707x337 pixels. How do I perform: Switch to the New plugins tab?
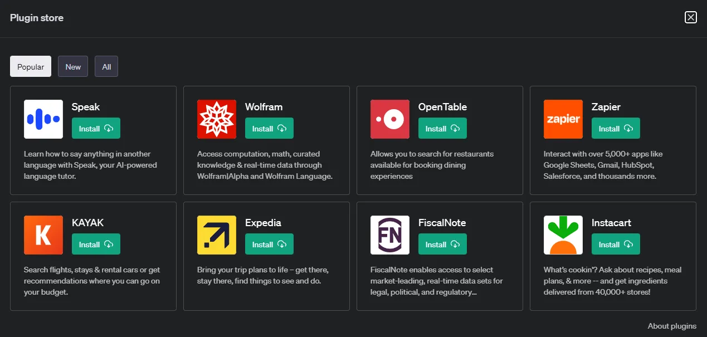coord(73,66)
